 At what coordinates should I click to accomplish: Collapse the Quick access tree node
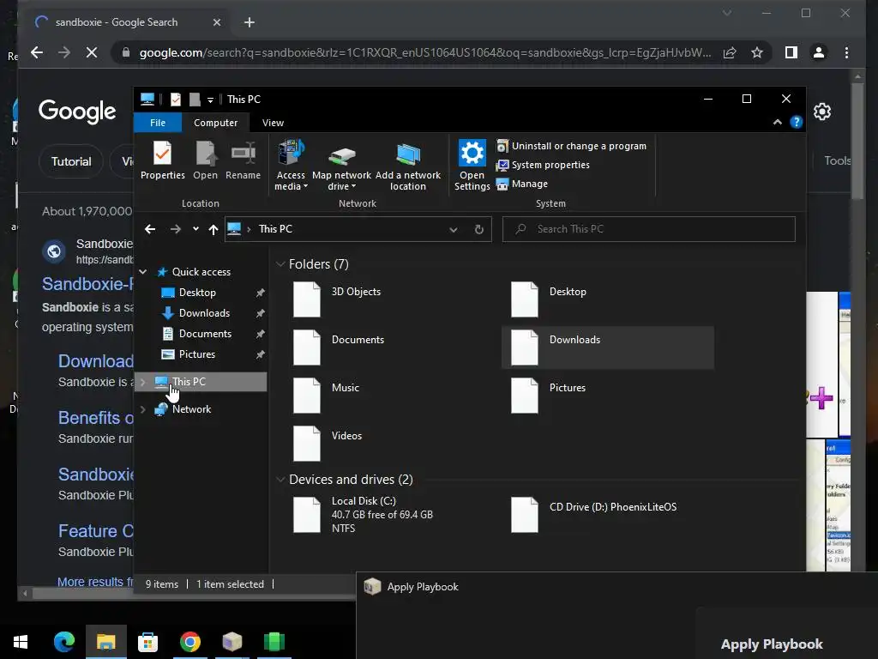pyautogui.click(x=143, y=272)
